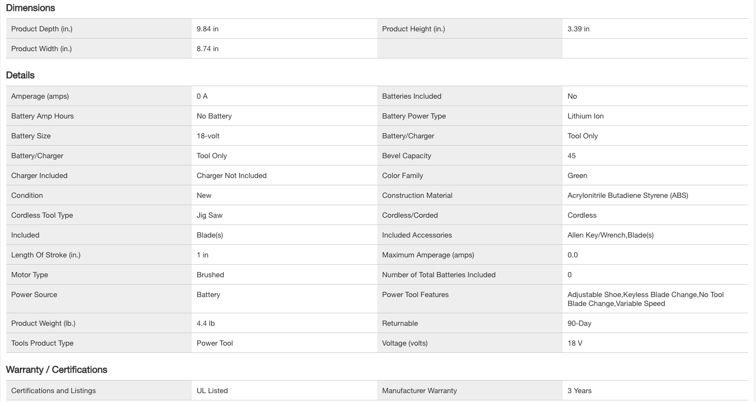Select the Product Height label
Screen dimensions: 756x402
click(413, 29)
